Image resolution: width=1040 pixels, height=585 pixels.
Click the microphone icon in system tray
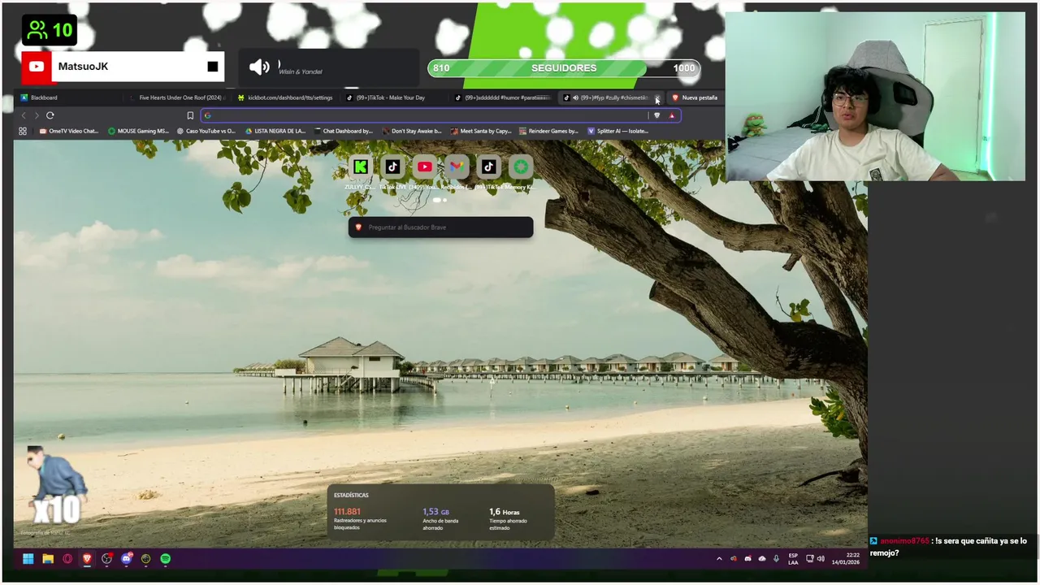[x=776, y=559]
